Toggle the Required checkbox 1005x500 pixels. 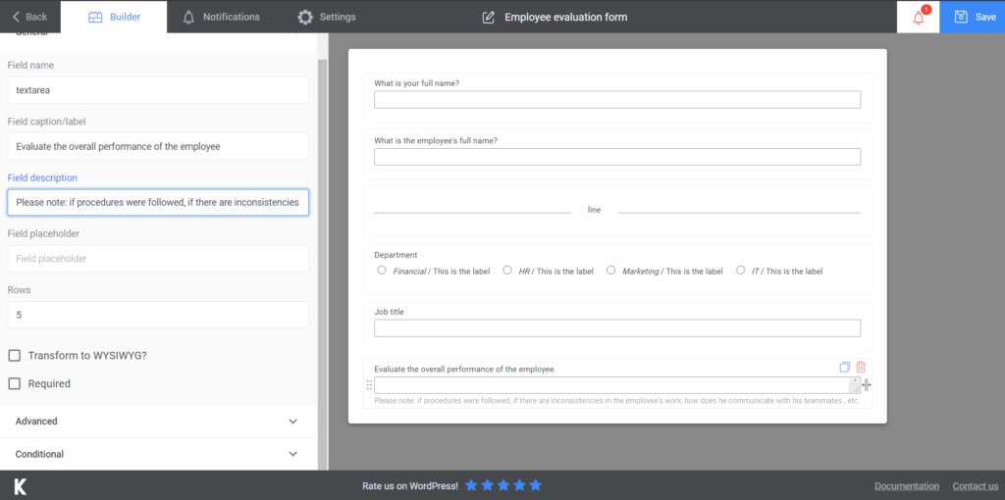point(14,383)
